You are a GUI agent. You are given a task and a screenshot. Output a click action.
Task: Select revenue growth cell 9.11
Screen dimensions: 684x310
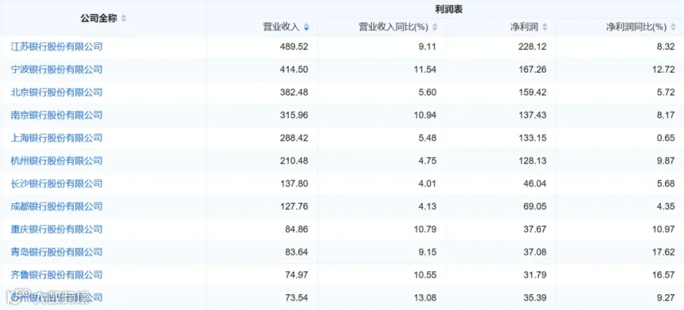click(x=426, y=46)
